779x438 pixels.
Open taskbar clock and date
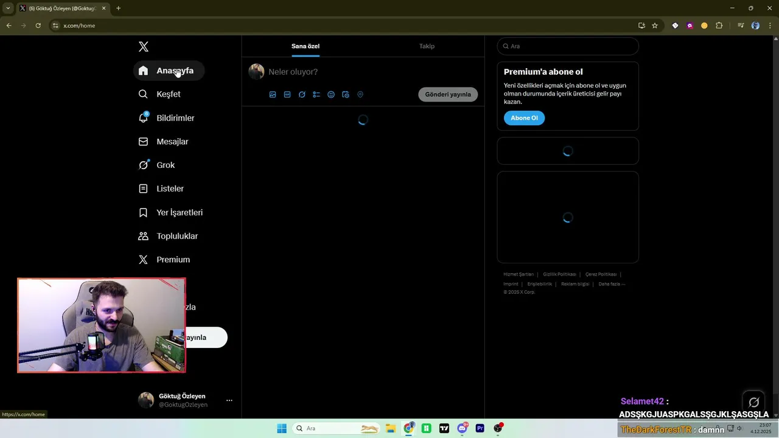click(x=761, y=428)
